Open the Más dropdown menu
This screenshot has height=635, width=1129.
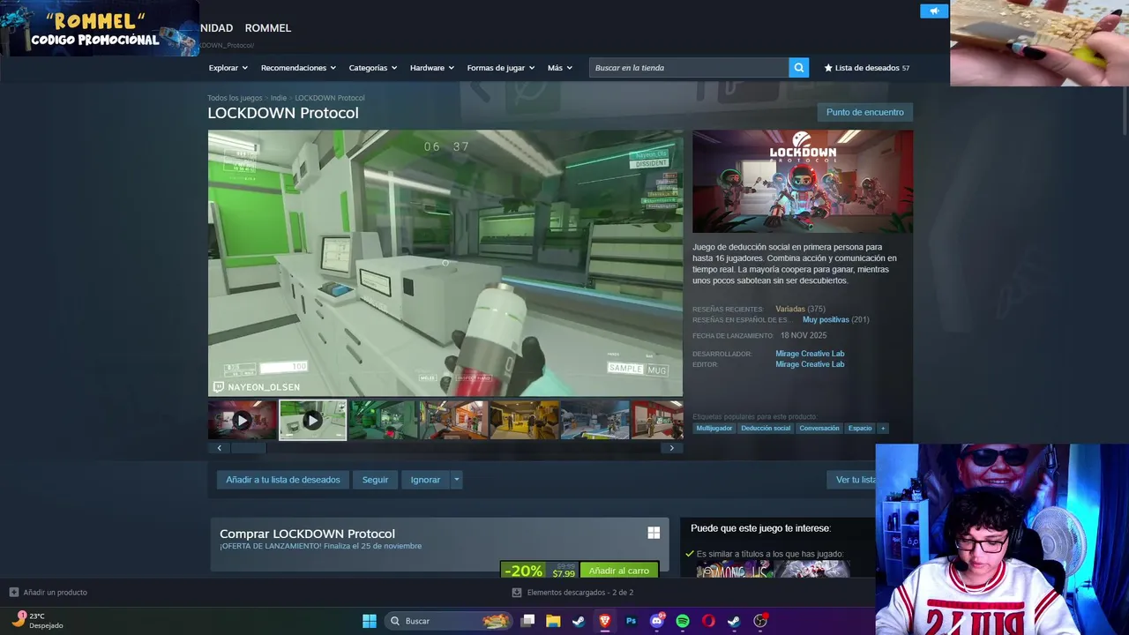pos(560,68)
